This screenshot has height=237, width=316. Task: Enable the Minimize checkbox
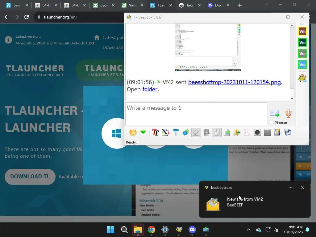[271, 122]
